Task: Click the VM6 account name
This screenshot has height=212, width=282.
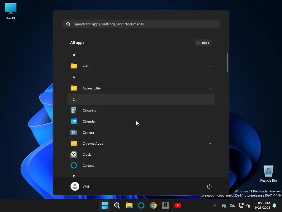Action: click(x=86, y=187)
